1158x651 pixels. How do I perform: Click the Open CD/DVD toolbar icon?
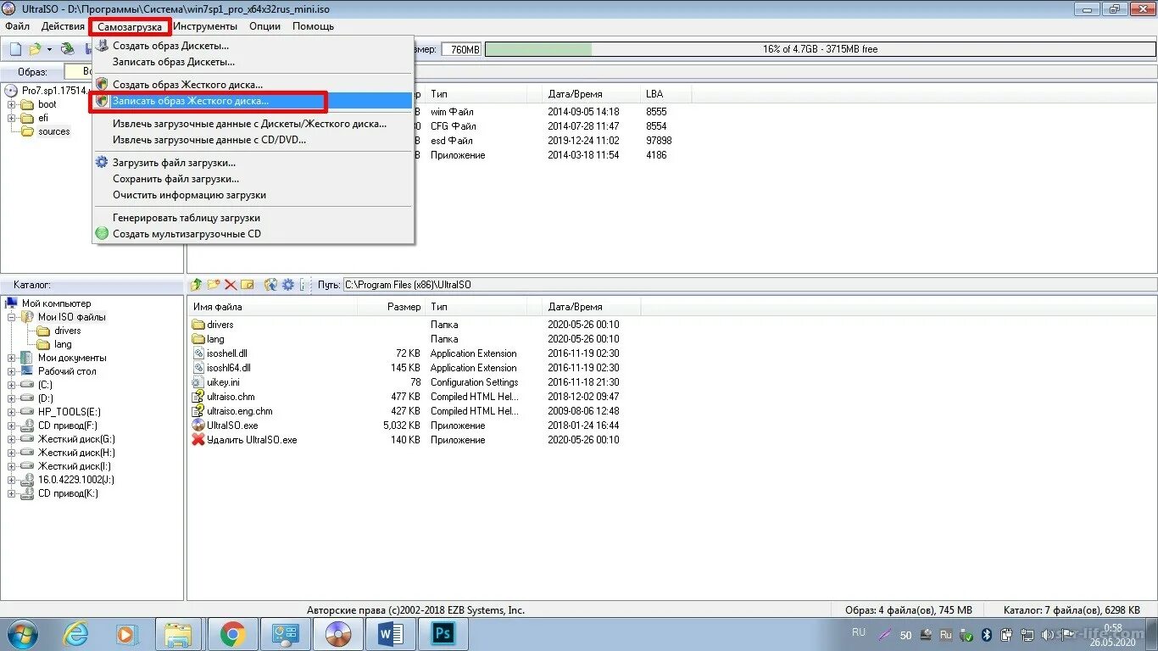tap(67, 49)
